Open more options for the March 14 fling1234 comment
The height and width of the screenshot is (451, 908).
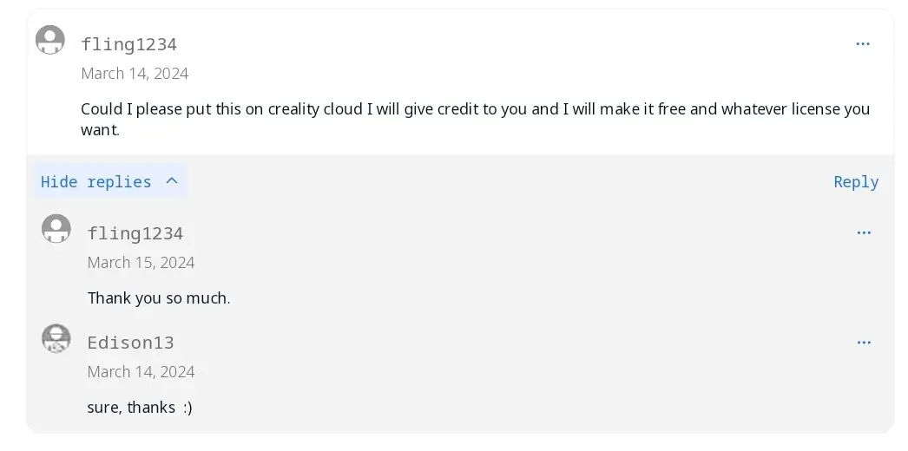[x=863, y=44]
